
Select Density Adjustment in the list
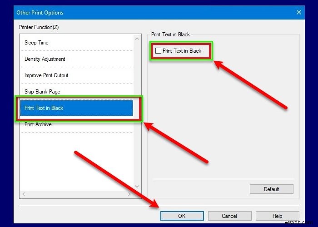click(x=77, y=59)
